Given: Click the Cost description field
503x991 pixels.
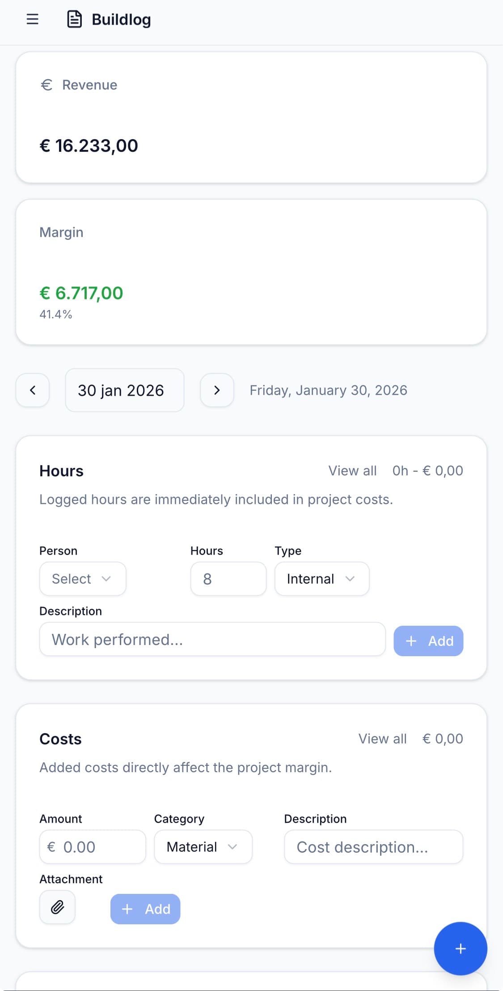Looking at the screenshot, I should 373,846.
